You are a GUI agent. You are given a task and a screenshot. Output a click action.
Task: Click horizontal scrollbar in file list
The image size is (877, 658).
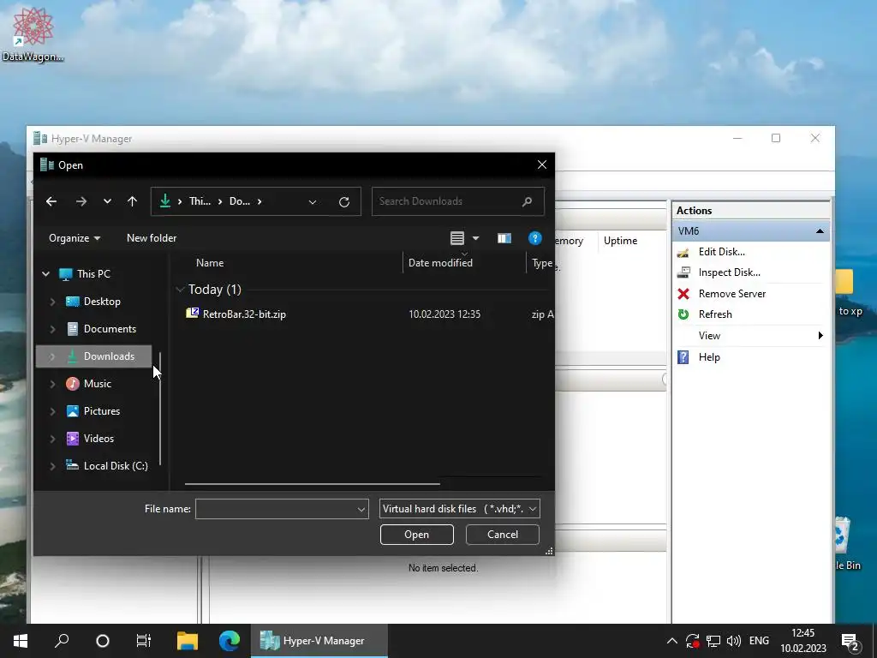(312, 484)
